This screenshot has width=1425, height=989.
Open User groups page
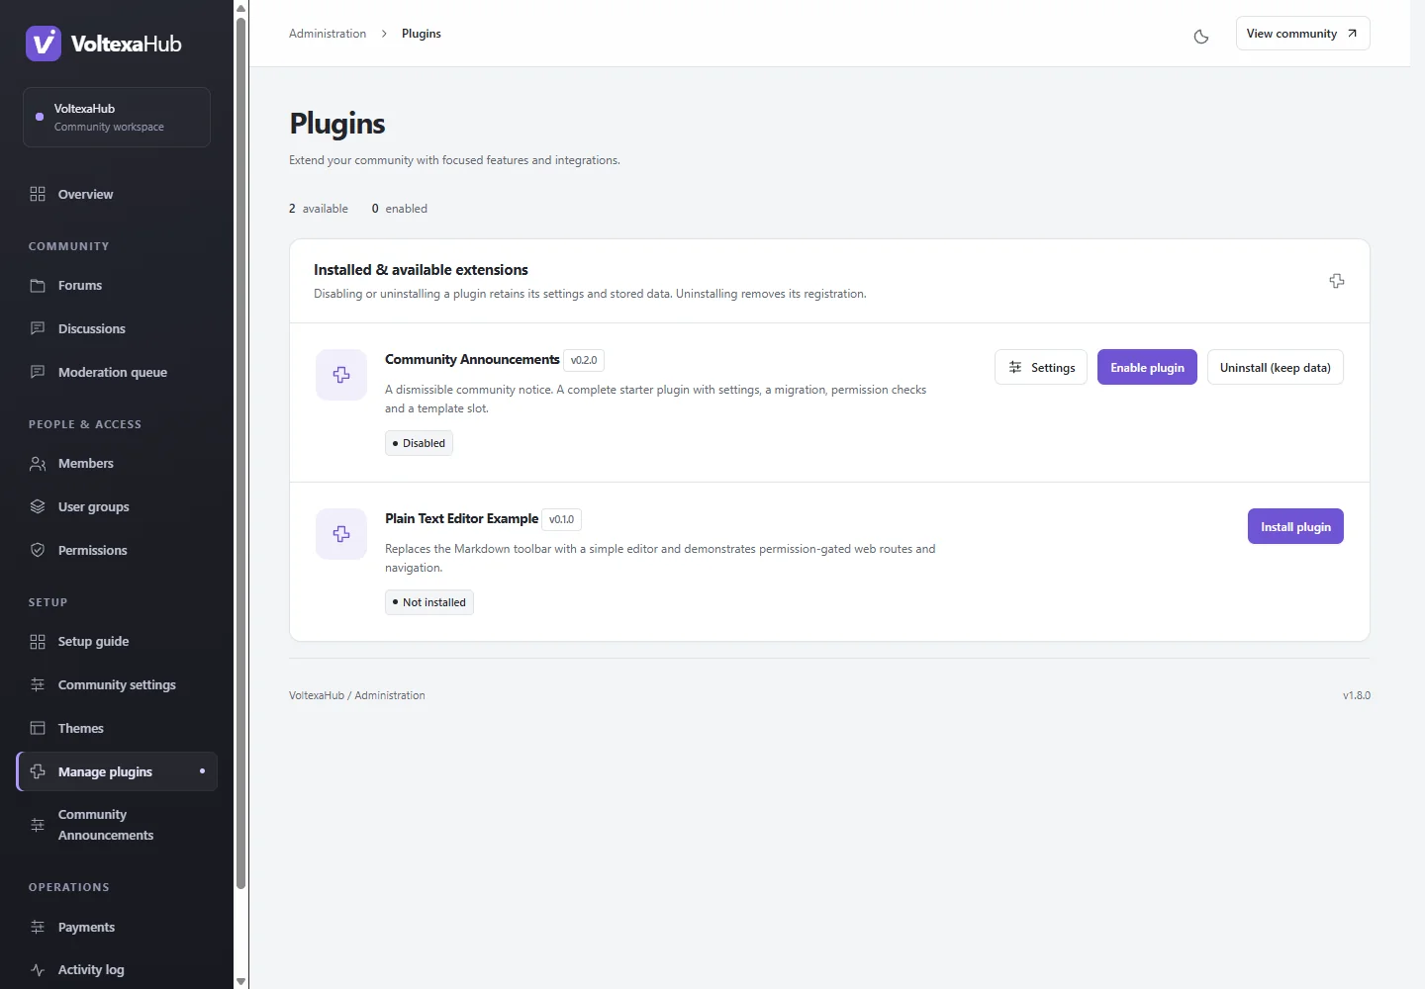click(117, 506)
